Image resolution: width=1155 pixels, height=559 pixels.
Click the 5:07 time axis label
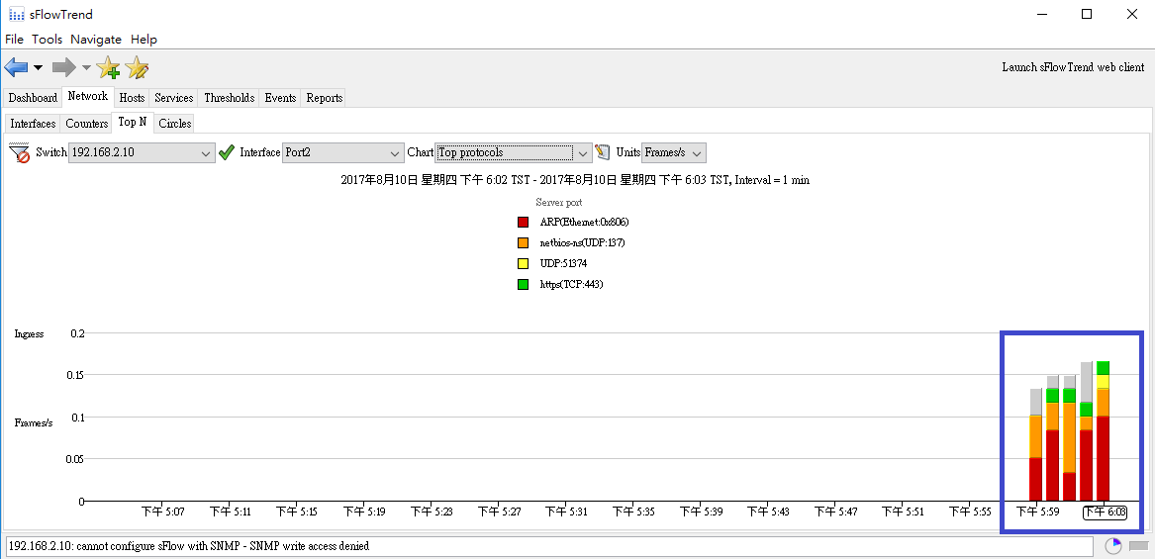click(x=162, y=512)
